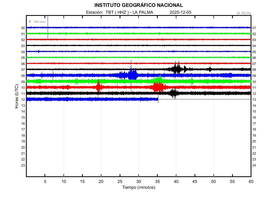Click the large red burst near minute 35

[x=158, y=87]
